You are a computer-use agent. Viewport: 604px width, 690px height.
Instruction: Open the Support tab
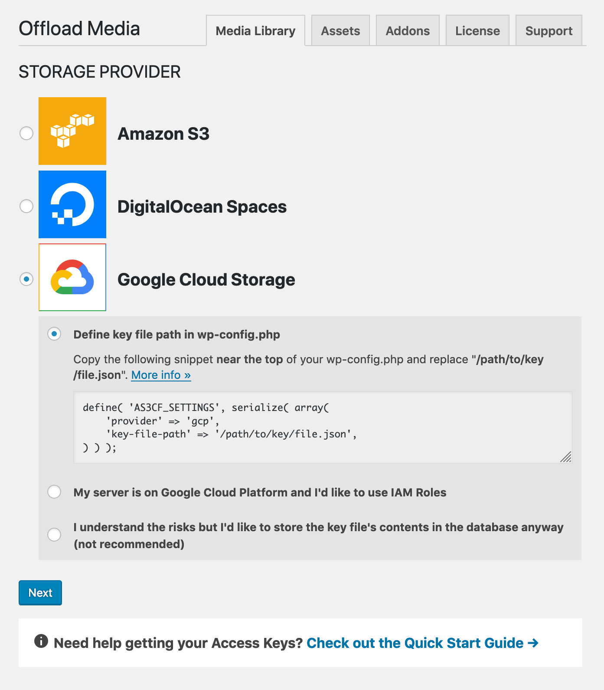(x=548, y=30)
